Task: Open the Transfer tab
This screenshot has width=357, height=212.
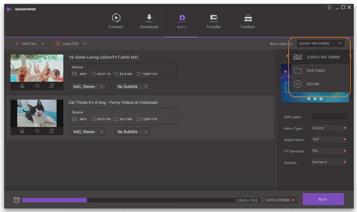Action: 213,21
